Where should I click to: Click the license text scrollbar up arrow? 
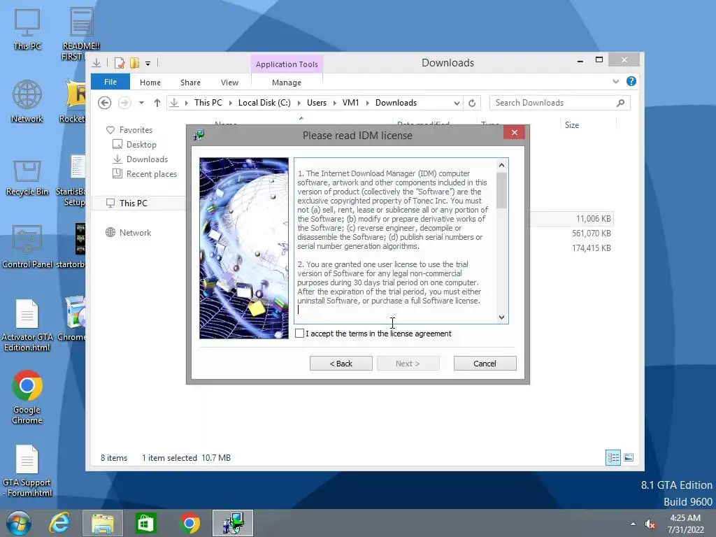tap(501, 165)
